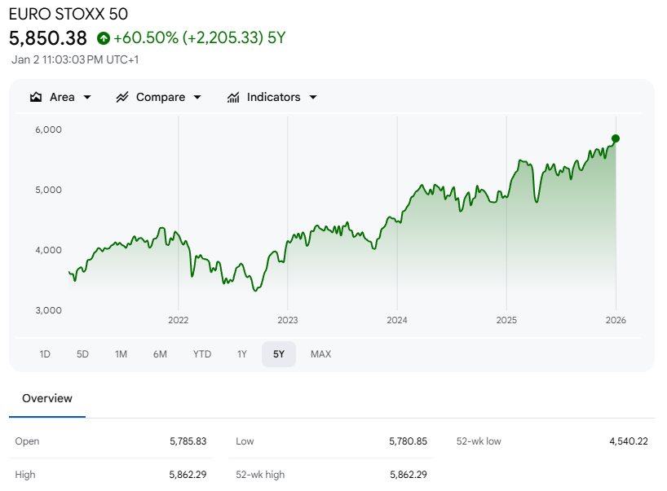Click the 2026 x-axis label
This screenshot has width=667, height=491.
(616, 320)
